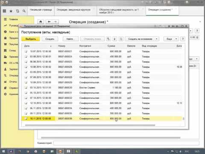Open Производство section icon in sidebar

pyautogui.click(x=6, y=57)
